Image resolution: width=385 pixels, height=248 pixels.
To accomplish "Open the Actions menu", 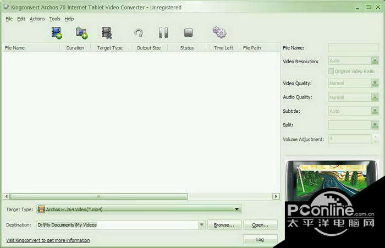I will [37, 19].
